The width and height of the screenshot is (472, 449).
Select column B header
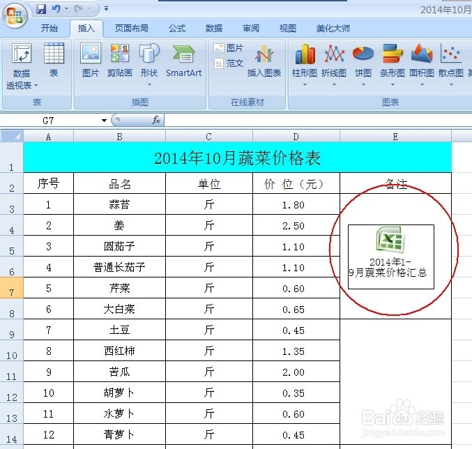tap(119, 137)
